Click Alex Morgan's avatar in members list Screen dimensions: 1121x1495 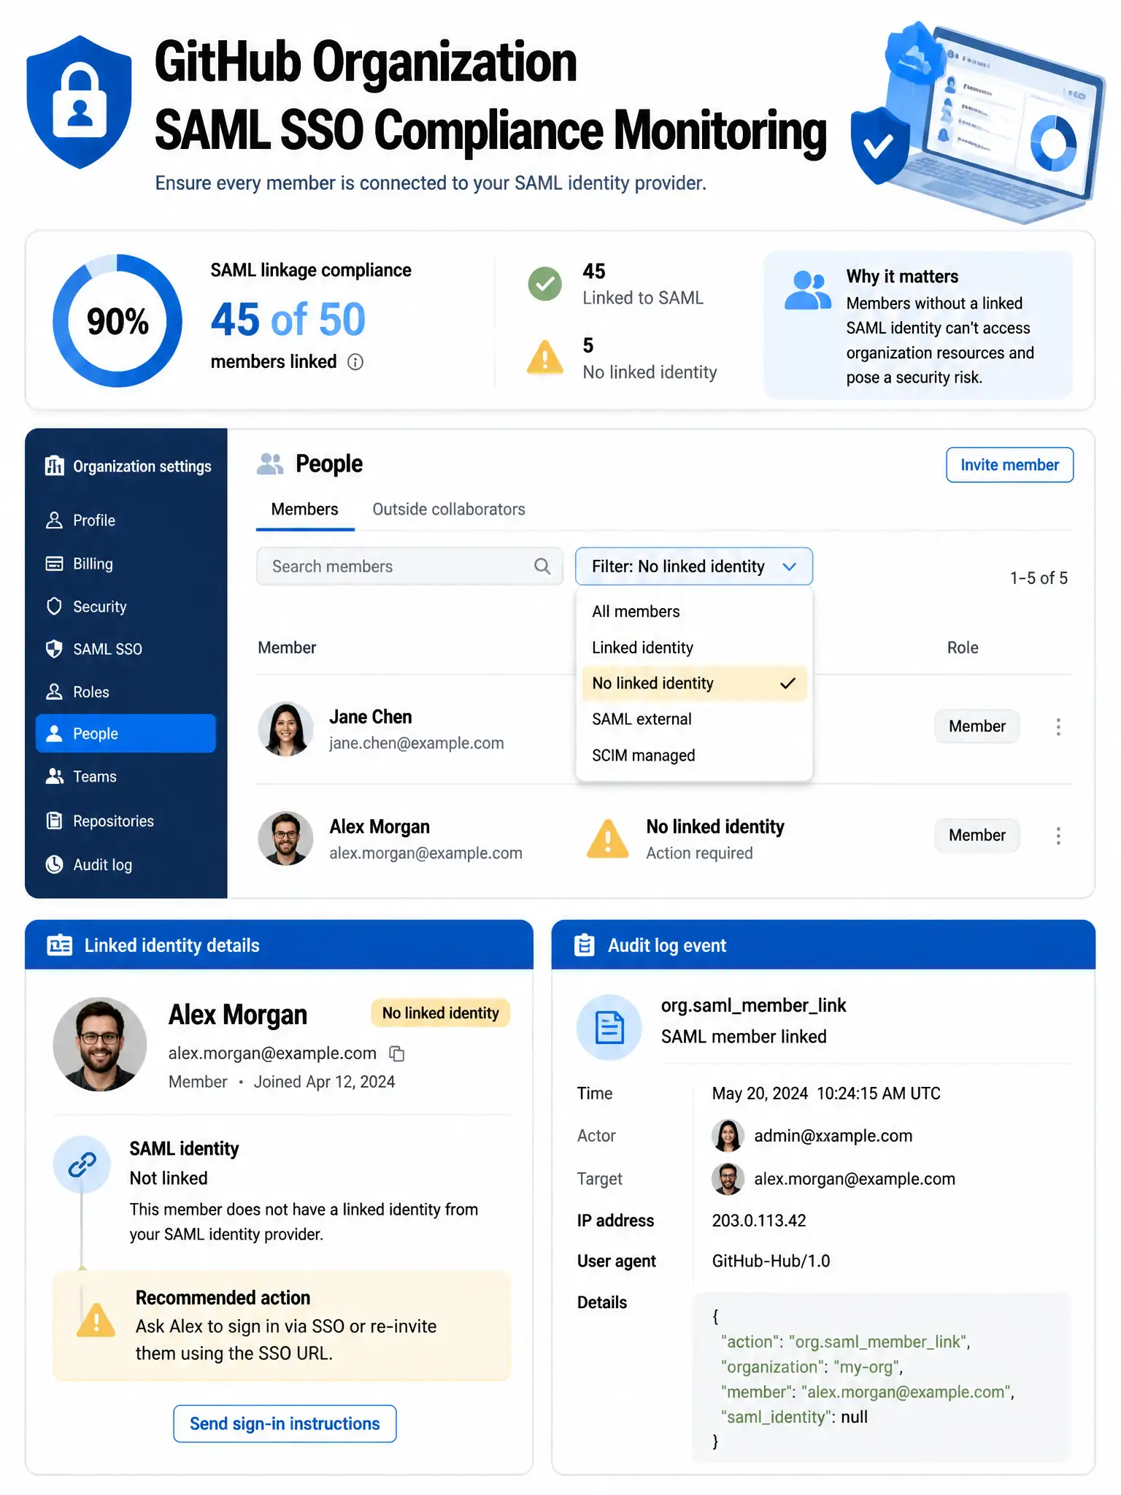point(285,839)
